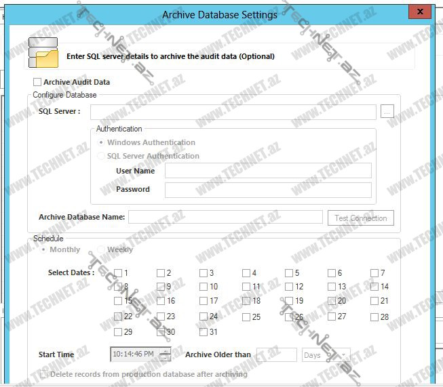The image size is (443, 387).
Task: Check the date 31 checkbox
Action: [x=204, y=332]
